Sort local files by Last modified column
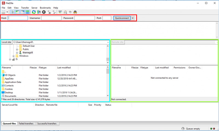This screenshot has height=131, width=219. click(67, 68)
